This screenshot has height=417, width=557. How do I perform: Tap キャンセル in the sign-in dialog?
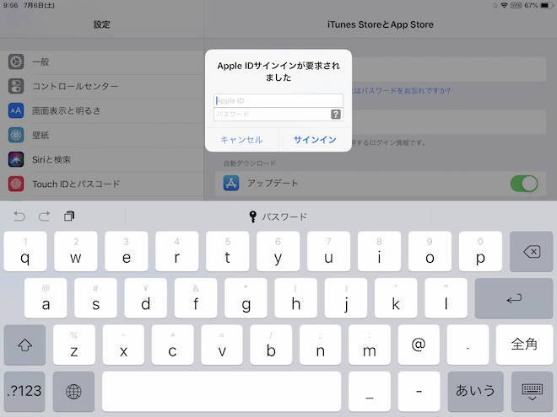pyautogui.click(x=241, y=140)
